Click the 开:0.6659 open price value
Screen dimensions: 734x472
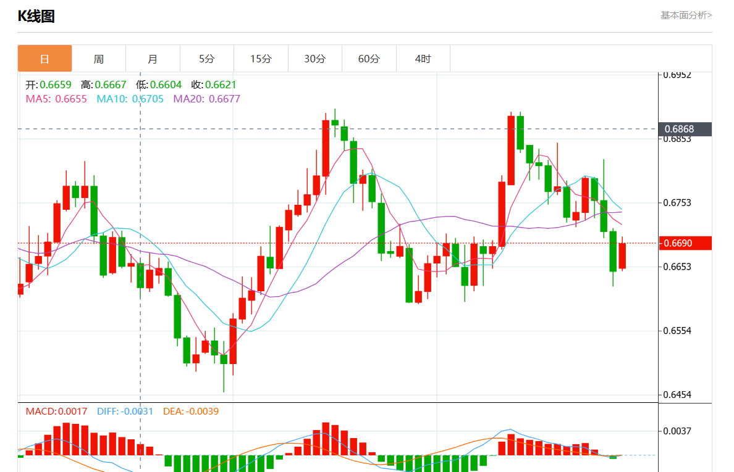point(48,85)
